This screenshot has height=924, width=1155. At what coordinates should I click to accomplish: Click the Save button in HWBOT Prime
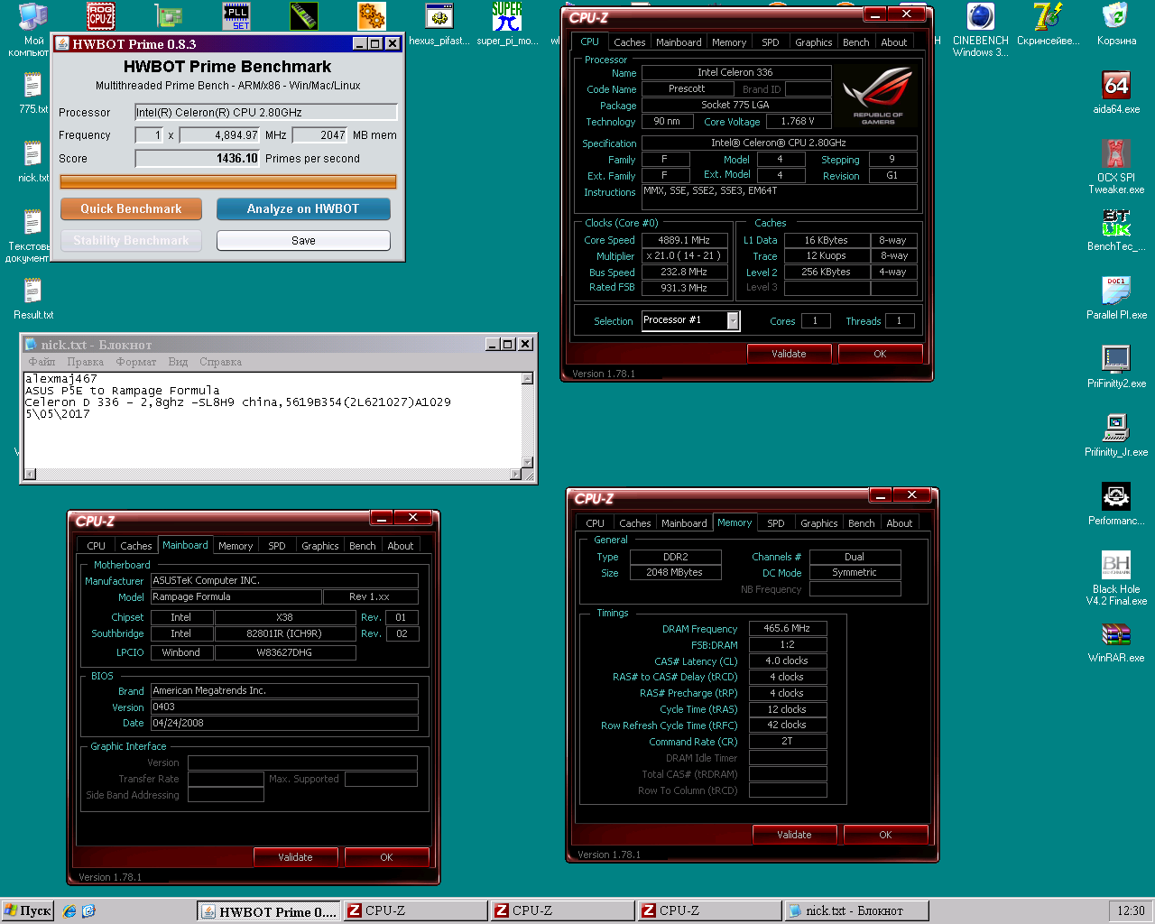[x=303, y=241]
